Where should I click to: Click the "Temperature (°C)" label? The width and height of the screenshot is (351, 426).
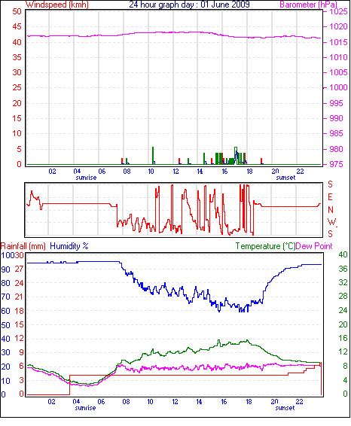point(265,246)
